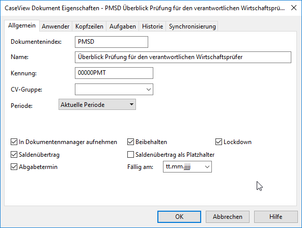
Task: Uncheck In Dokumentenmanager aufnehmen
Action: point(14,142)
